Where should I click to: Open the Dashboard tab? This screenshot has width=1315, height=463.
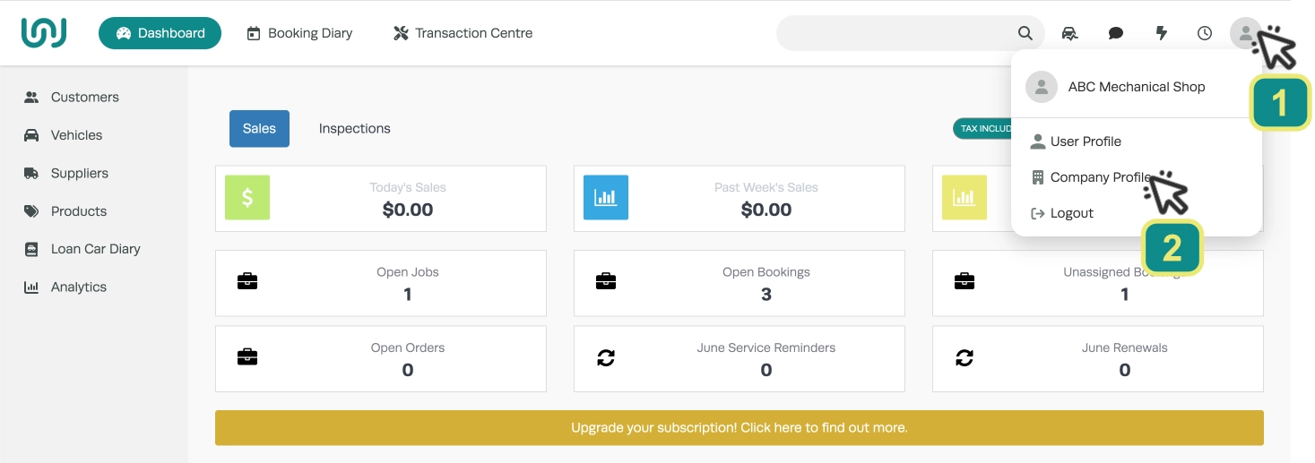coord(160,33)
